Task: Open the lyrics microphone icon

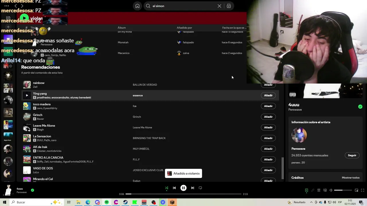Action: 313,190
